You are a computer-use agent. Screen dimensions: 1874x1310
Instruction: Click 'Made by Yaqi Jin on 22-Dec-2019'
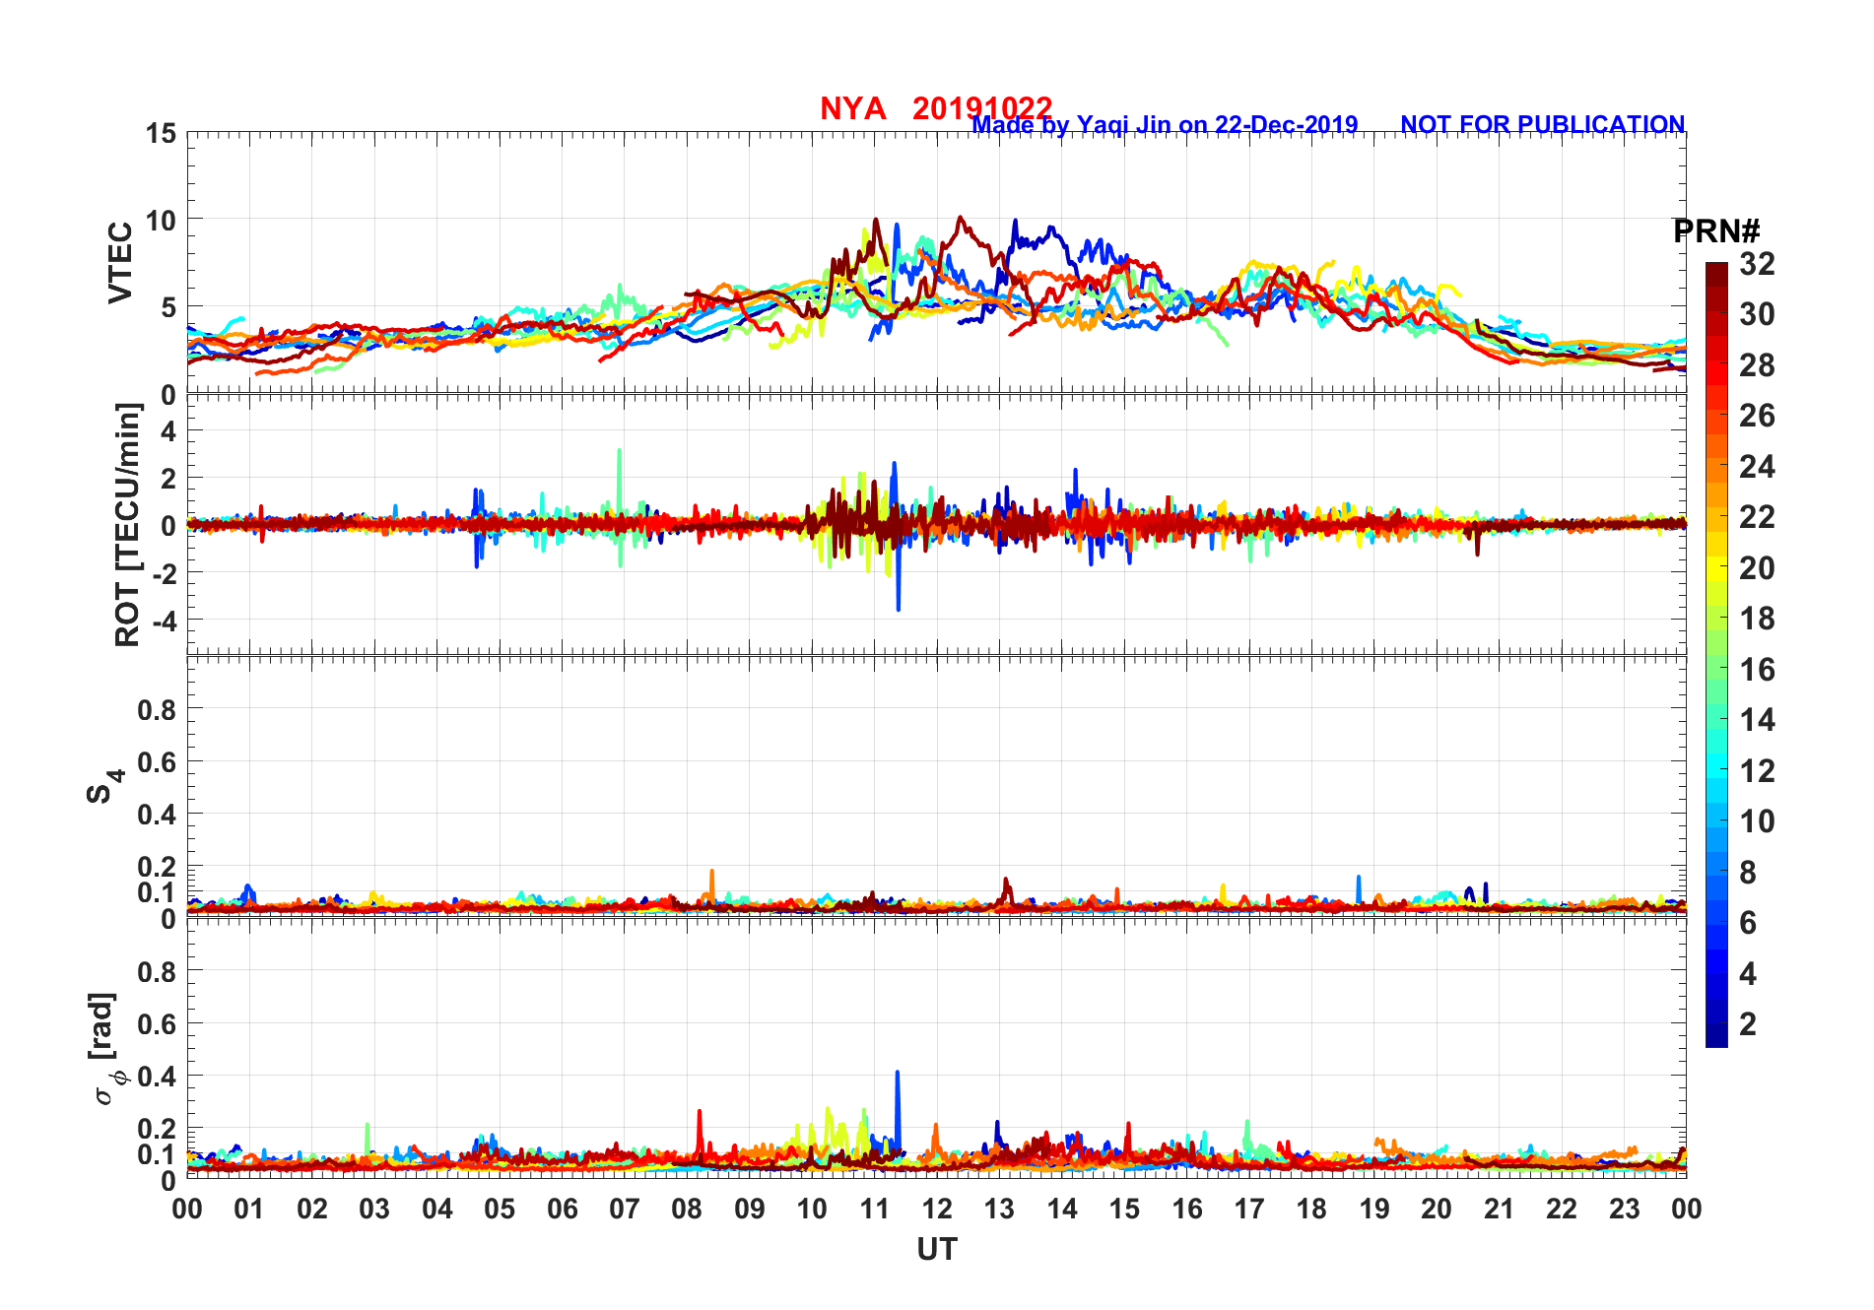(x=1165, y=125)
